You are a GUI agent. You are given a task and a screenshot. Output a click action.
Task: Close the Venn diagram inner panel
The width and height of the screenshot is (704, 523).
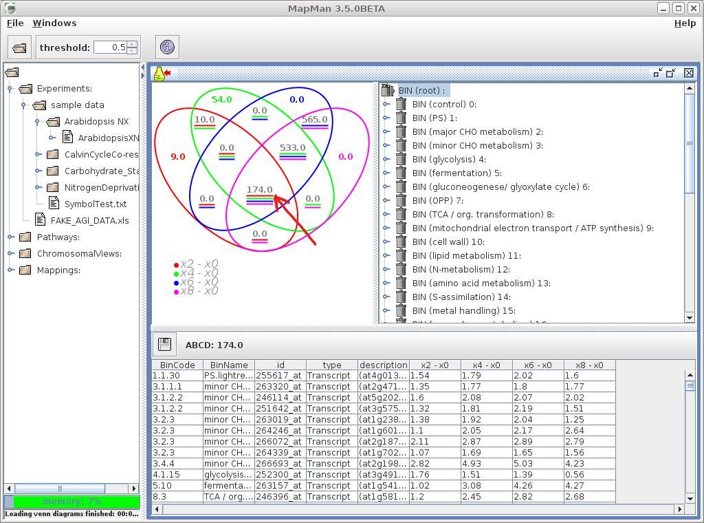pyautogui.click(x=689, y=73)
